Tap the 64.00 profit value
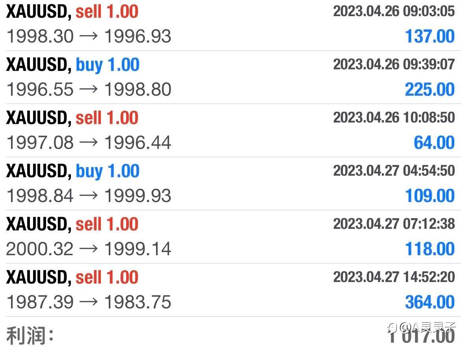This screenshot has height=347, width=461. click(434, 143)
